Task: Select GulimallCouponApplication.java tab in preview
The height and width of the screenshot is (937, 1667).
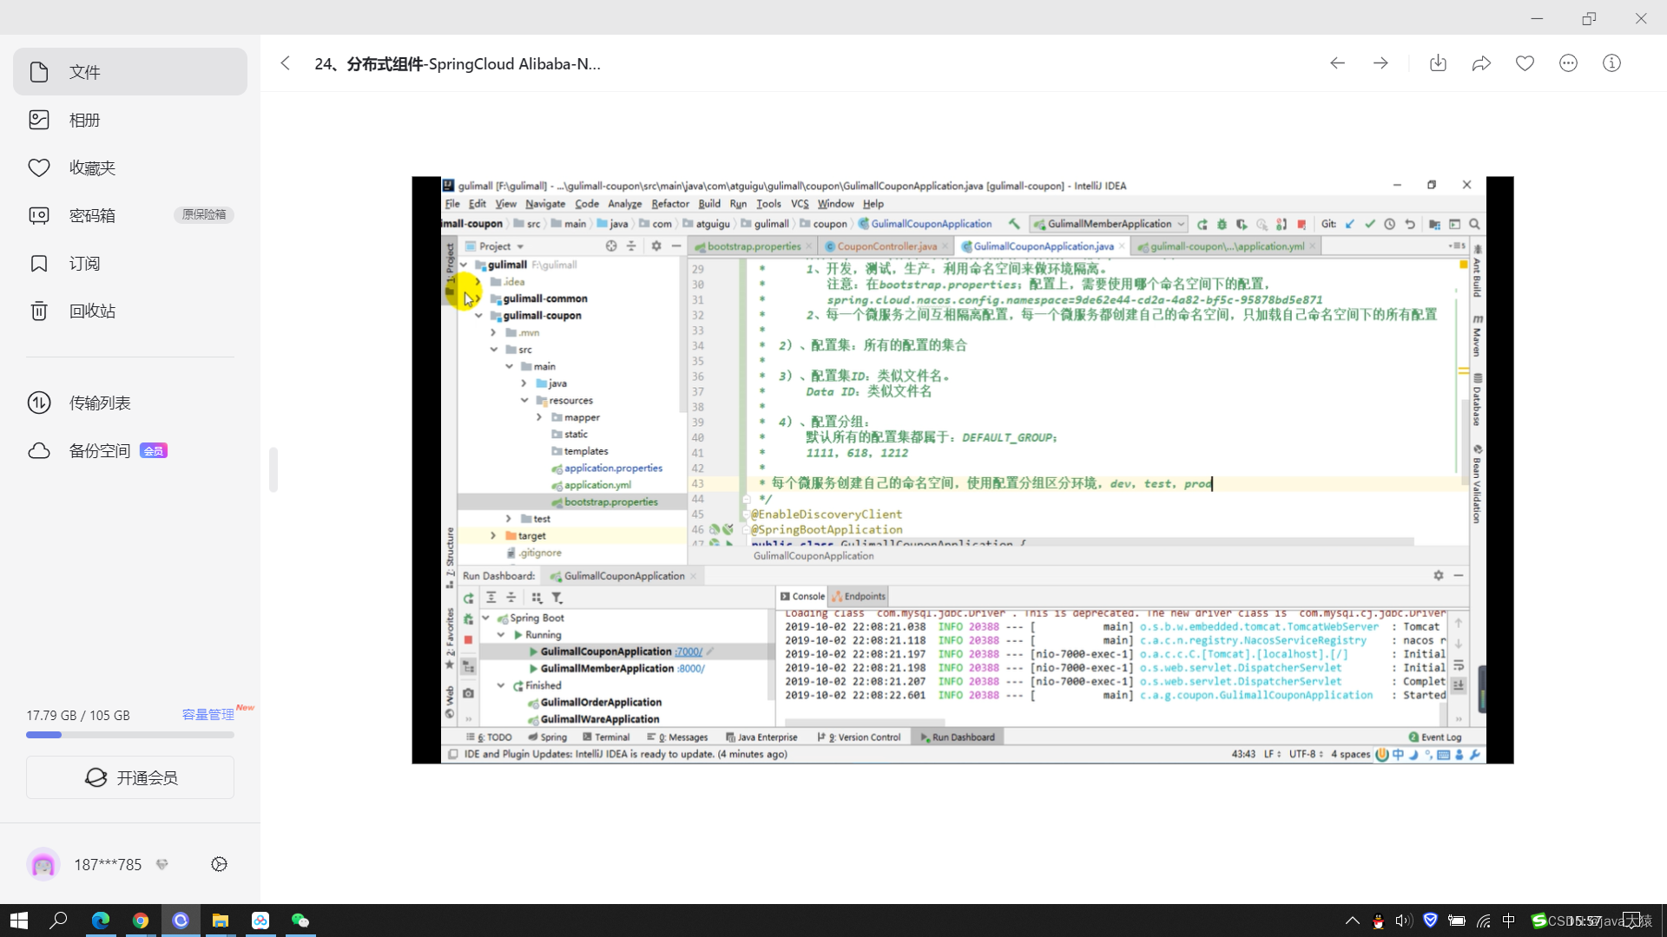Action: pos(1043,246)
